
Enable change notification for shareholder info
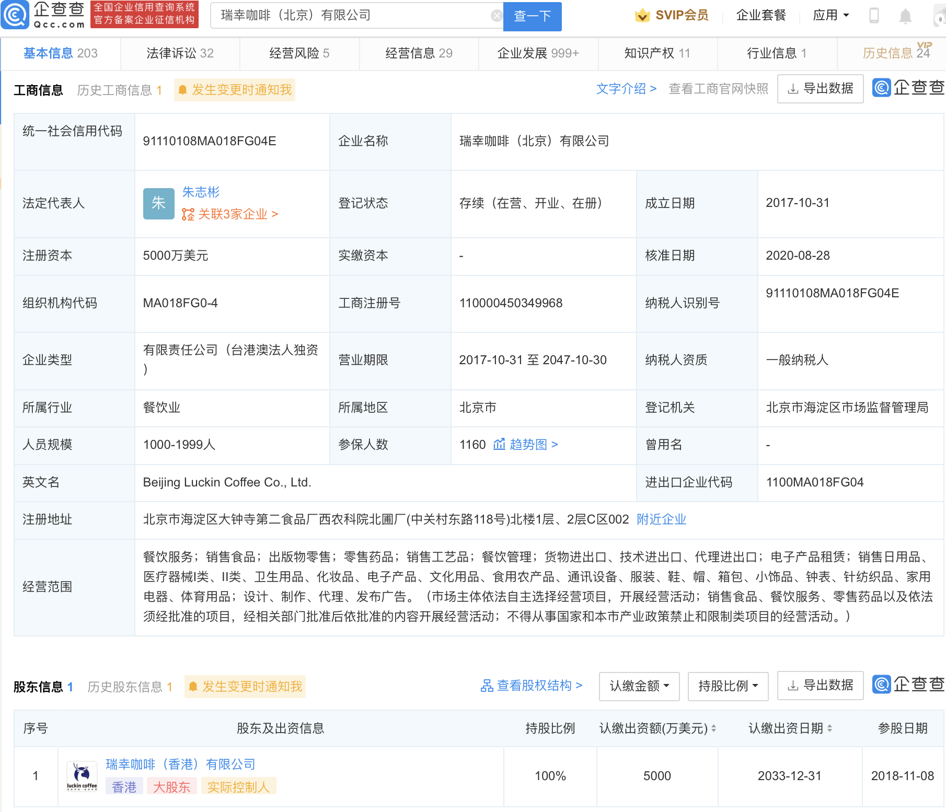point(245,687)
